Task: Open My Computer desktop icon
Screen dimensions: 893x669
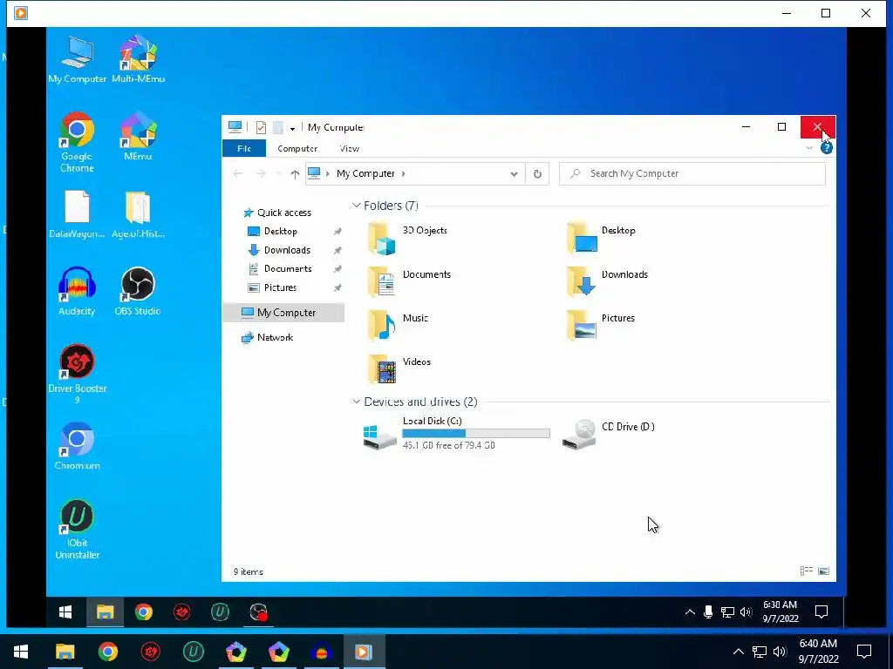Action: pos(78,60)
